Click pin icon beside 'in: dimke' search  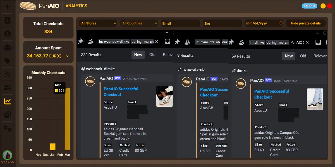pos(231,42)
